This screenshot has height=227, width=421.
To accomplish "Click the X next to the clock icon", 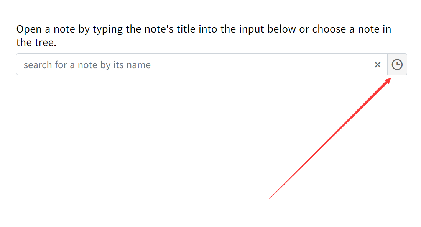I will [377, 64].
